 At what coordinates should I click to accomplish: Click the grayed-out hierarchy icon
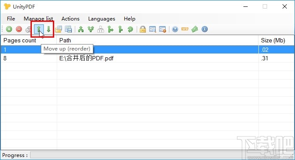click(101, 29)
